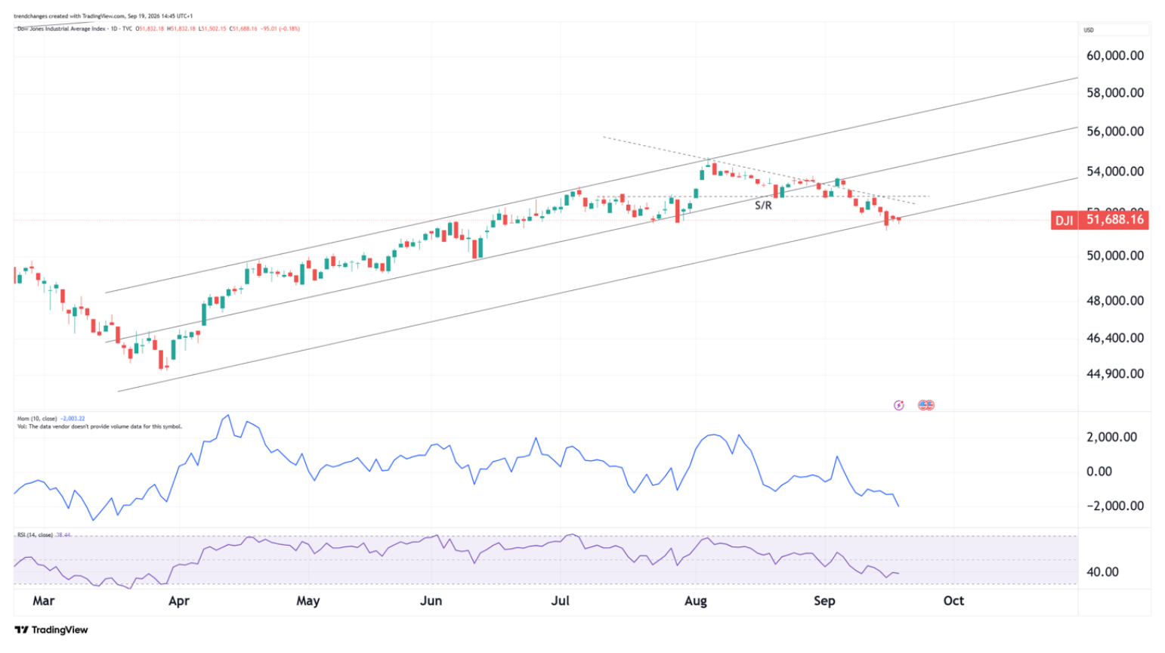Click the 44,900.00 price axis label

coord(1114,373)
